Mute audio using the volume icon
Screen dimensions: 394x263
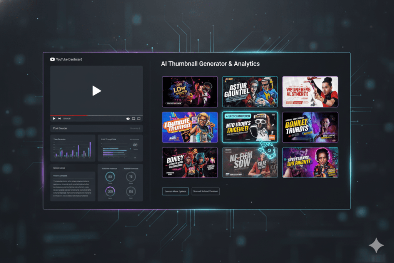(x=128, y=119)
